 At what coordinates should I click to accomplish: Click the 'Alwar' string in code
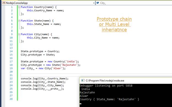(x=57, y=68)
